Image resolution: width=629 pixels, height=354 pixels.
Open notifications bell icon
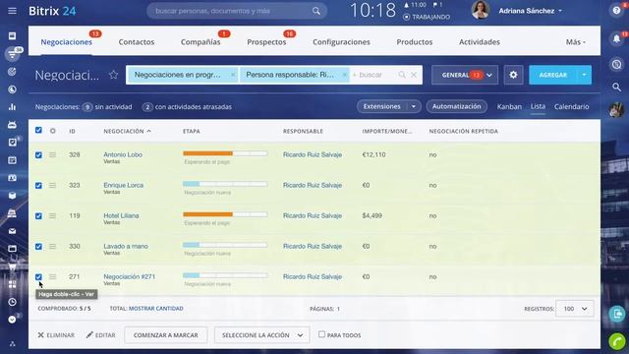(x=616, y=38)
